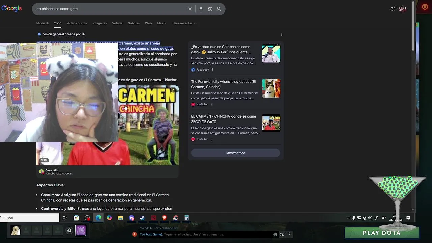Screen dimensions: 432x243
Task: Open Task View on the taskbar
Action: click(65, 218)
